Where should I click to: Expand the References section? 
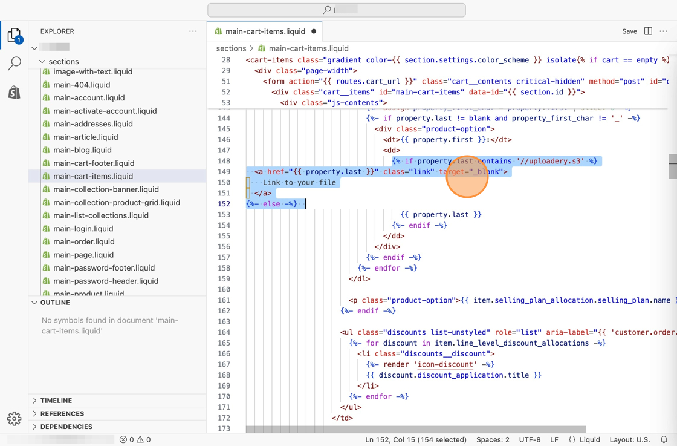(62, 414)
